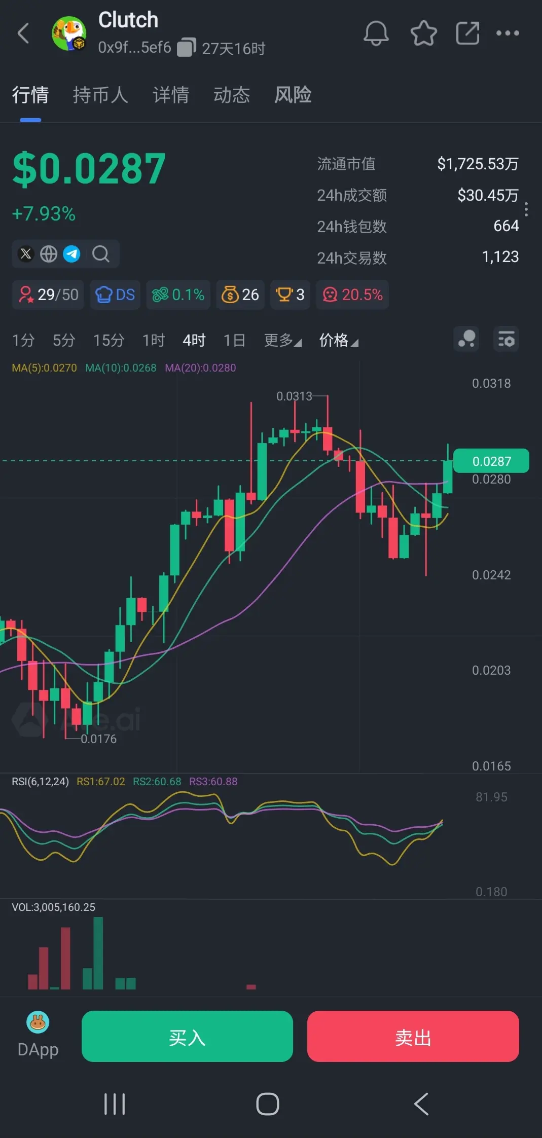This screenshot has height=1138, width=542.
Task: Tap the MA(10):0.0268 indicator label
Action: coord(121,368)
